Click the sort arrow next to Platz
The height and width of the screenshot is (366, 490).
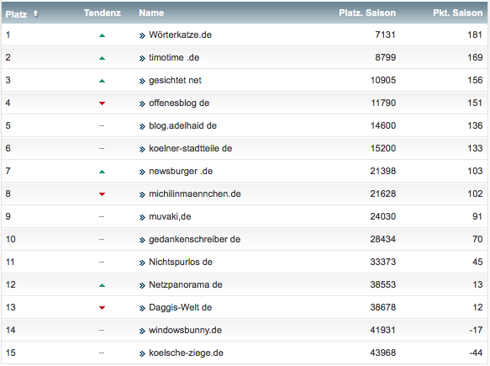pyautogui.click(x=35, y=13)
